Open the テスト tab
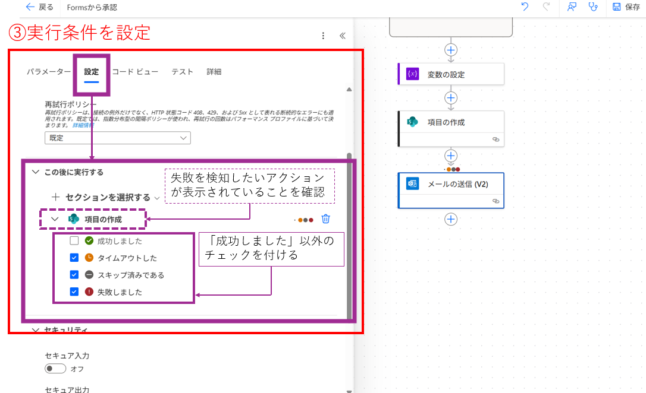646x393 pixels. click(182, 71)
